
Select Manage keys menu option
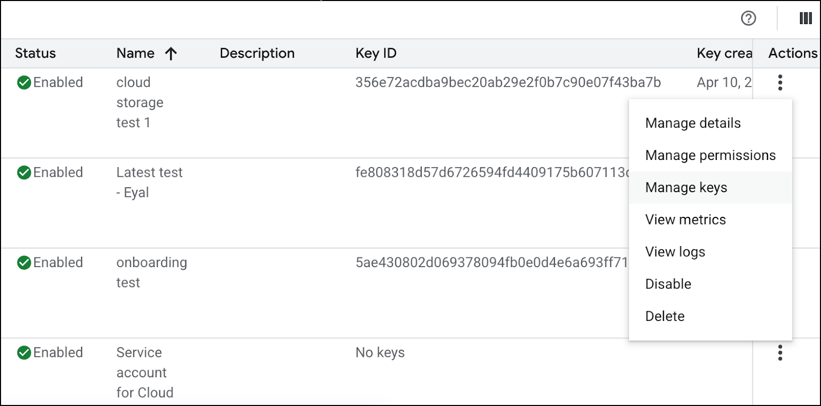(x=686, y=188)
